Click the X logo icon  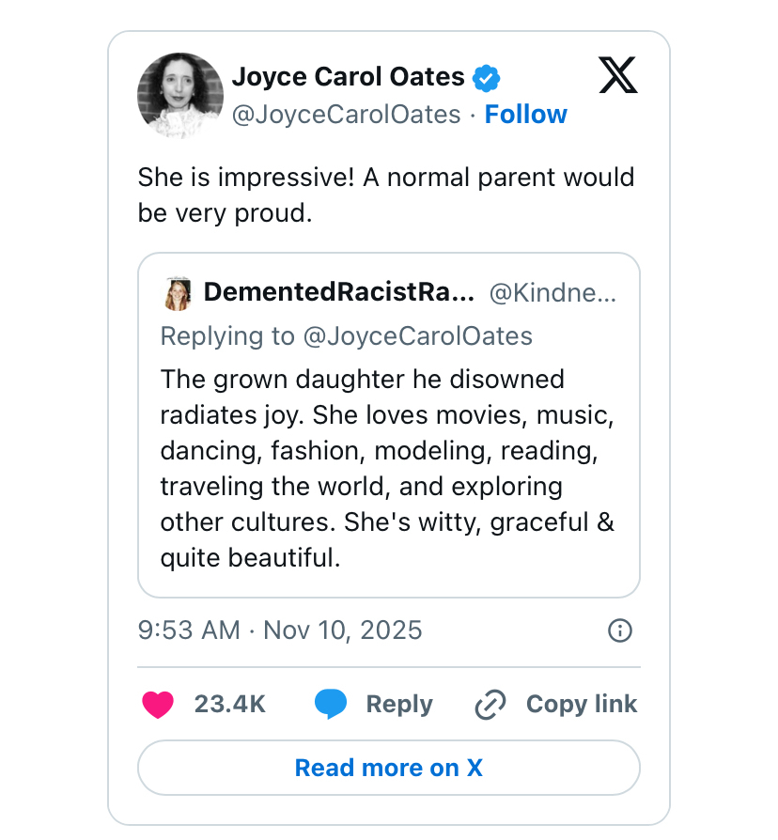[617, 76]
